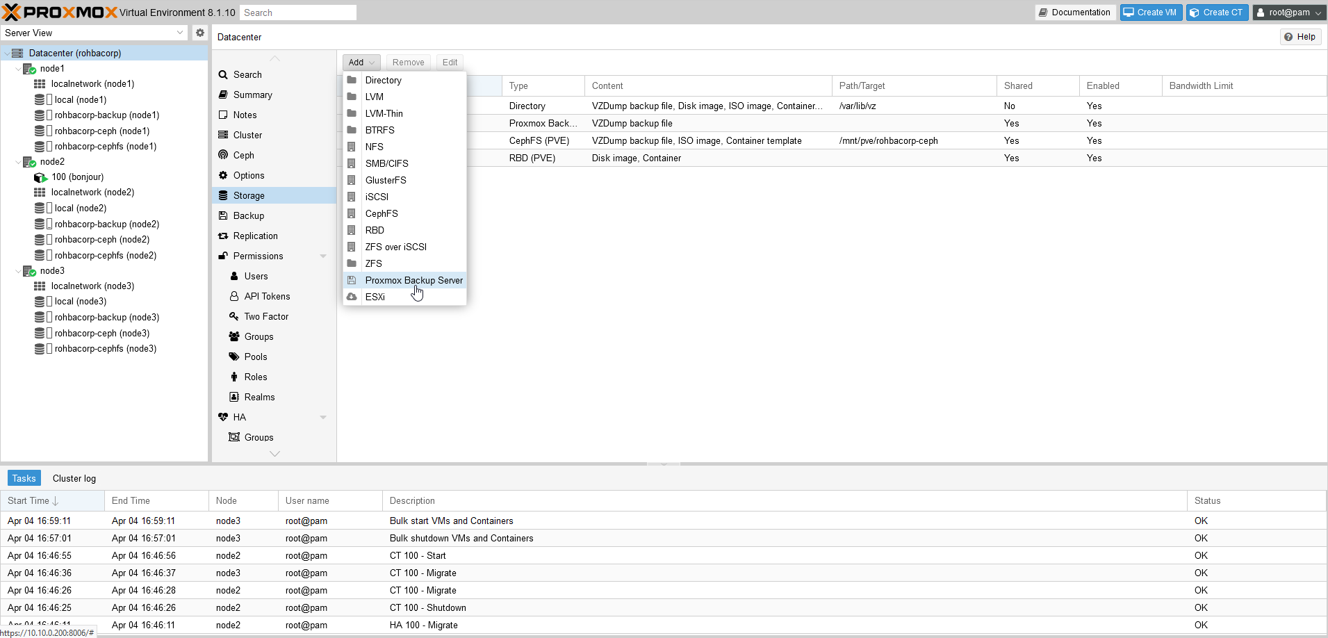This screenshot has height=638, width=1328.
Task: Collapse the node2 tree branch
Action: pyautogui.click(x=18, y=162)
